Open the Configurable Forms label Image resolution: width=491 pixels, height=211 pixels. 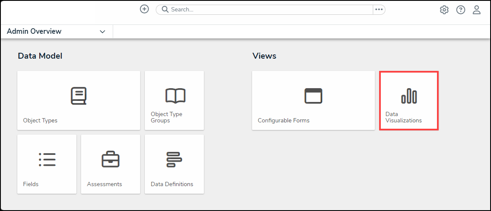[284, 120]
